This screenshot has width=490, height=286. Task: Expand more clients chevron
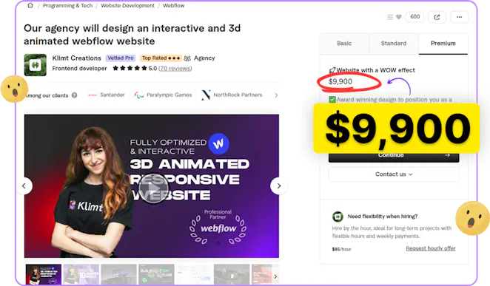pos(276,95)
